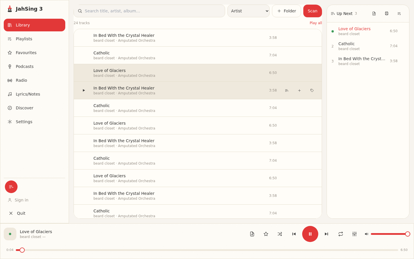Quit the application via the sidebar
This screenshot has width=414, height=259.
coord(34,213)
